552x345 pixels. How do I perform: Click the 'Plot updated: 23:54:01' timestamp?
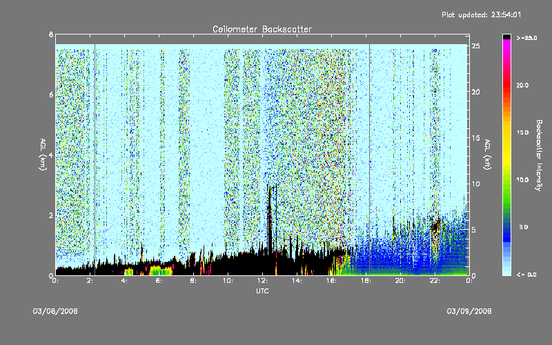(x=481, y=14)
